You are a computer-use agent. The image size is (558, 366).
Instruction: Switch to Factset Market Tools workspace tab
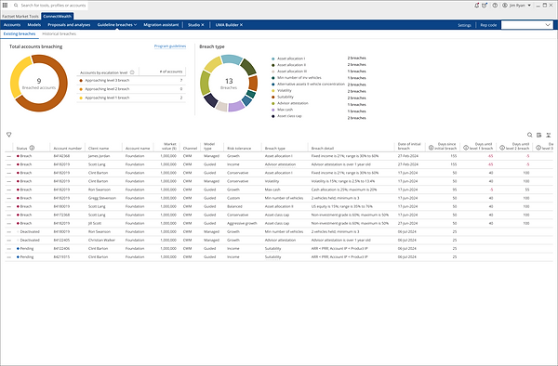coord(20,17)
